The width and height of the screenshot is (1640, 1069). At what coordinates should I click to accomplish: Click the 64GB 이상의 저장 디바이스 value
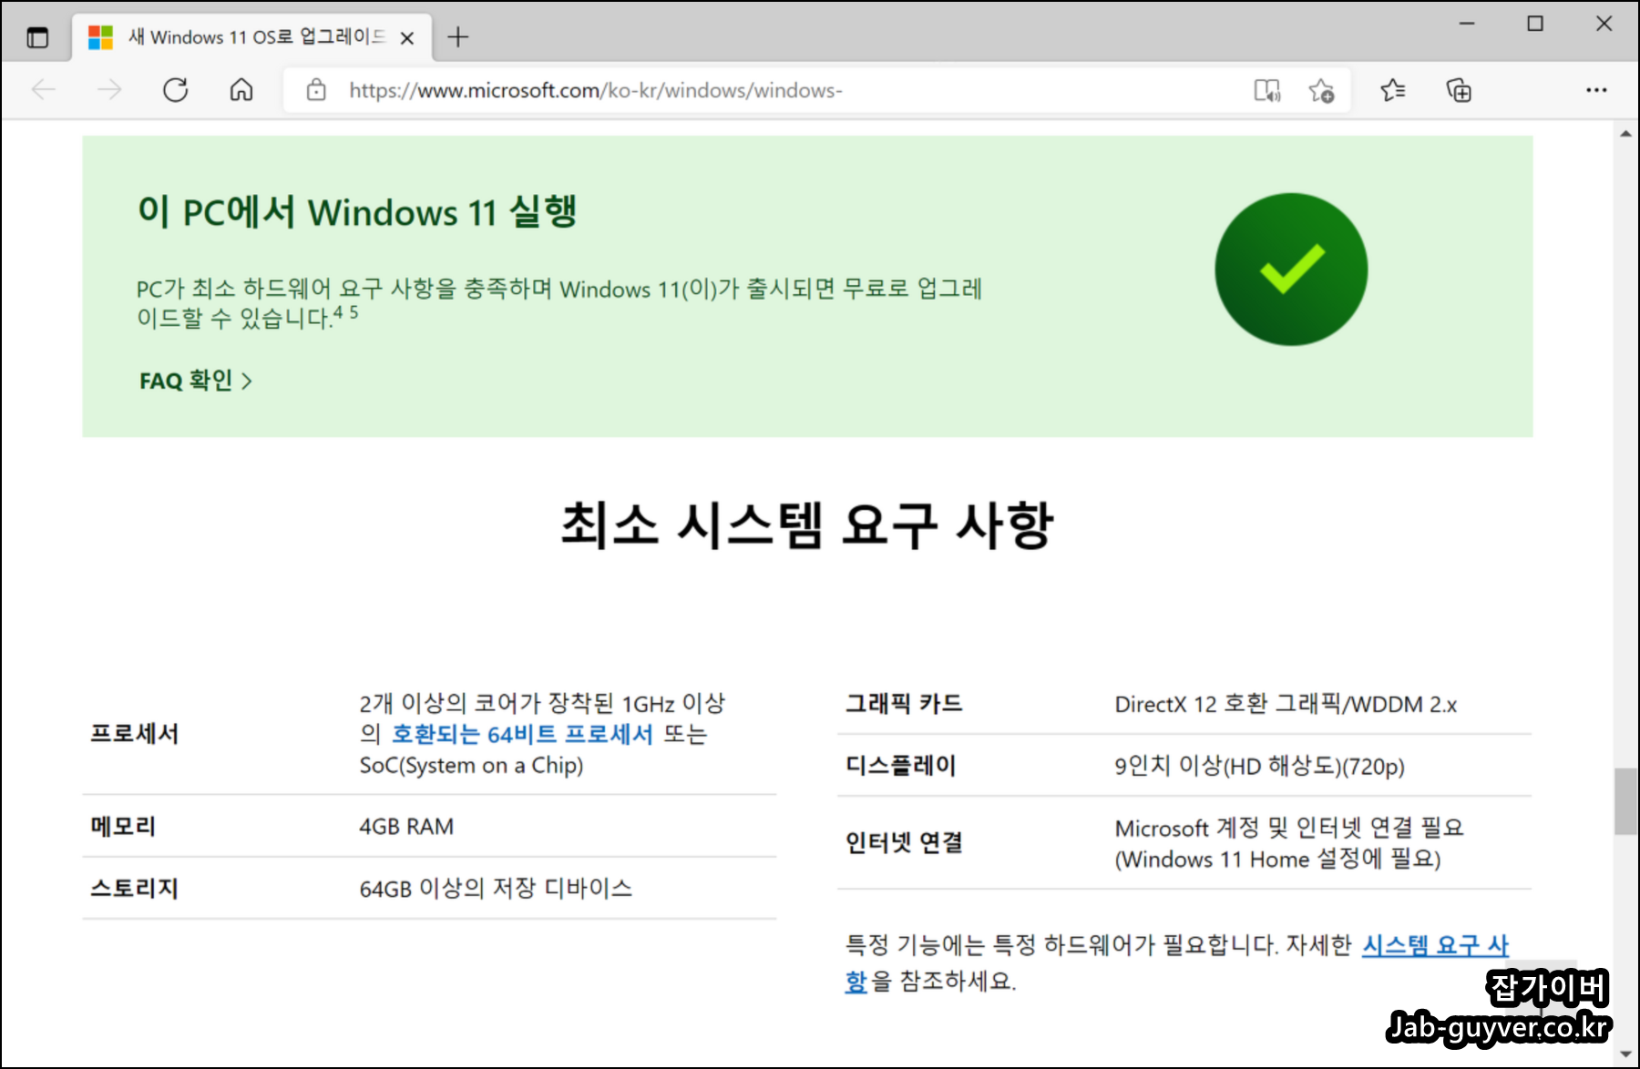point(496,889)
